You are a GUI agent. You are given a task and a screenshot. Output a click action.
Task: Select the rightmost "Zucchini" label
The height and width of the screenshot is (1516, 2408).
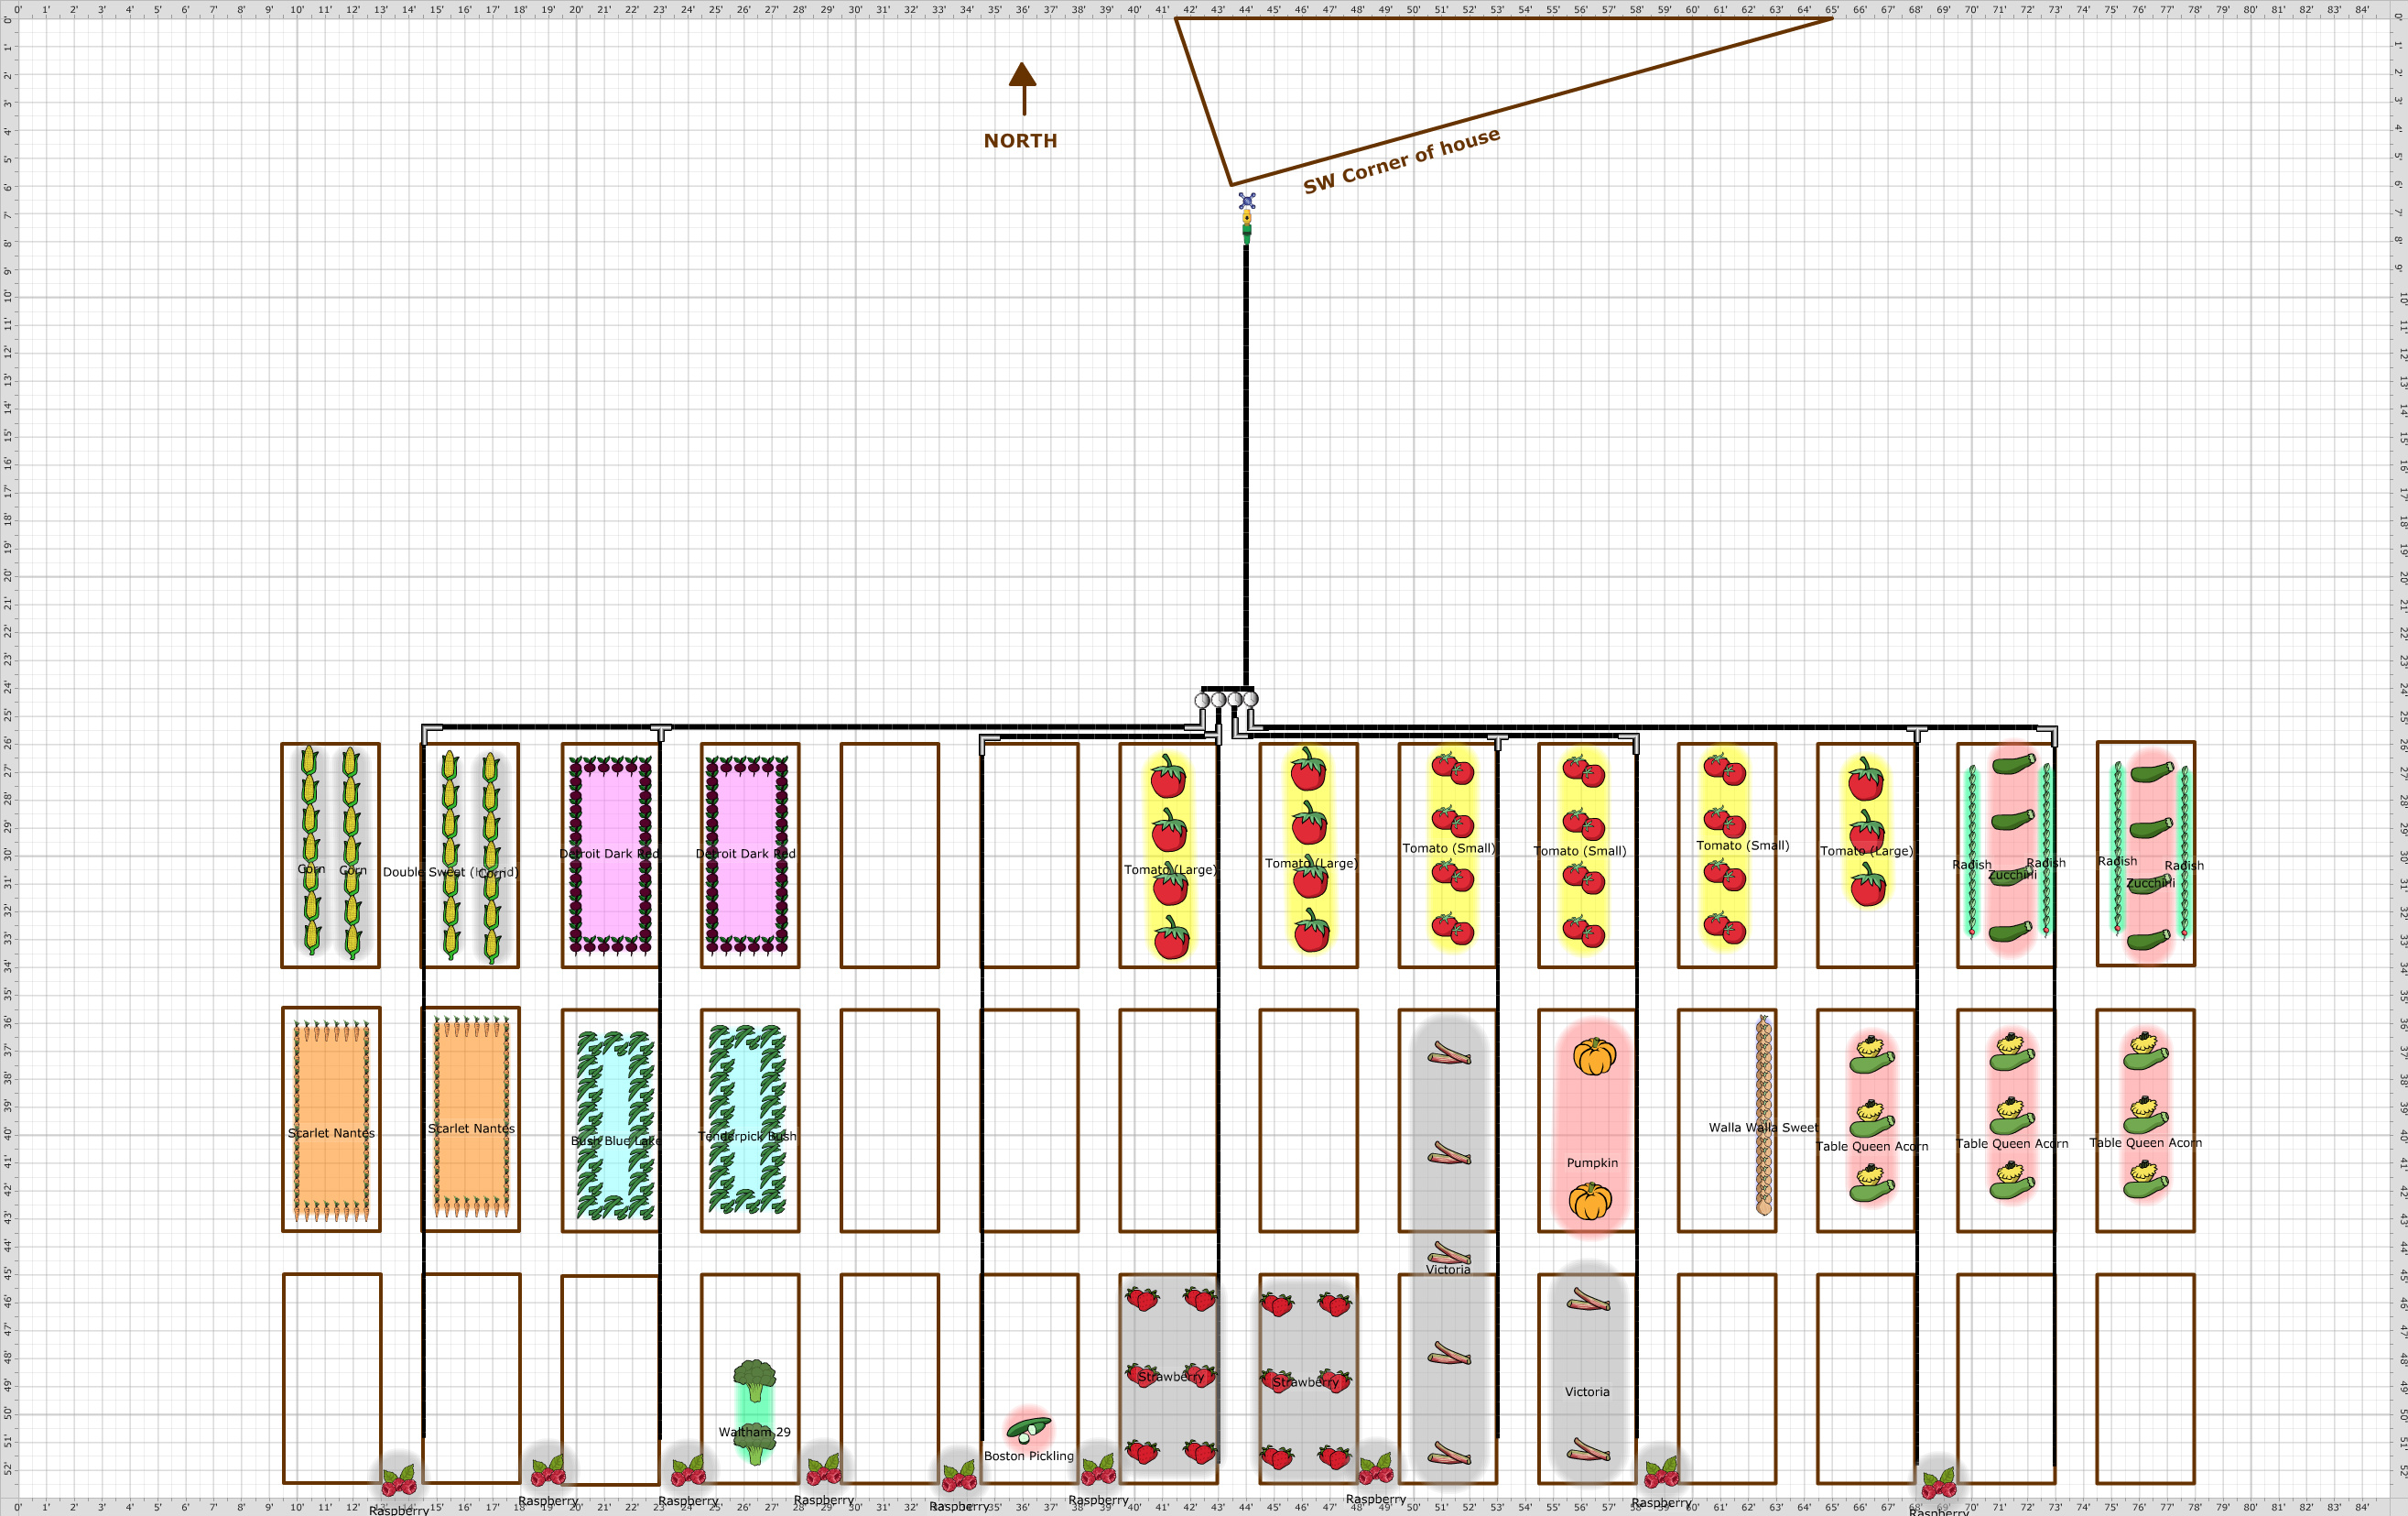(x=2150, y=883)
